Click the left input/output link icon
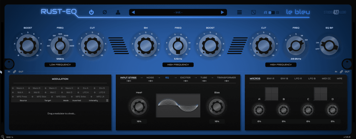 point(15,72)
